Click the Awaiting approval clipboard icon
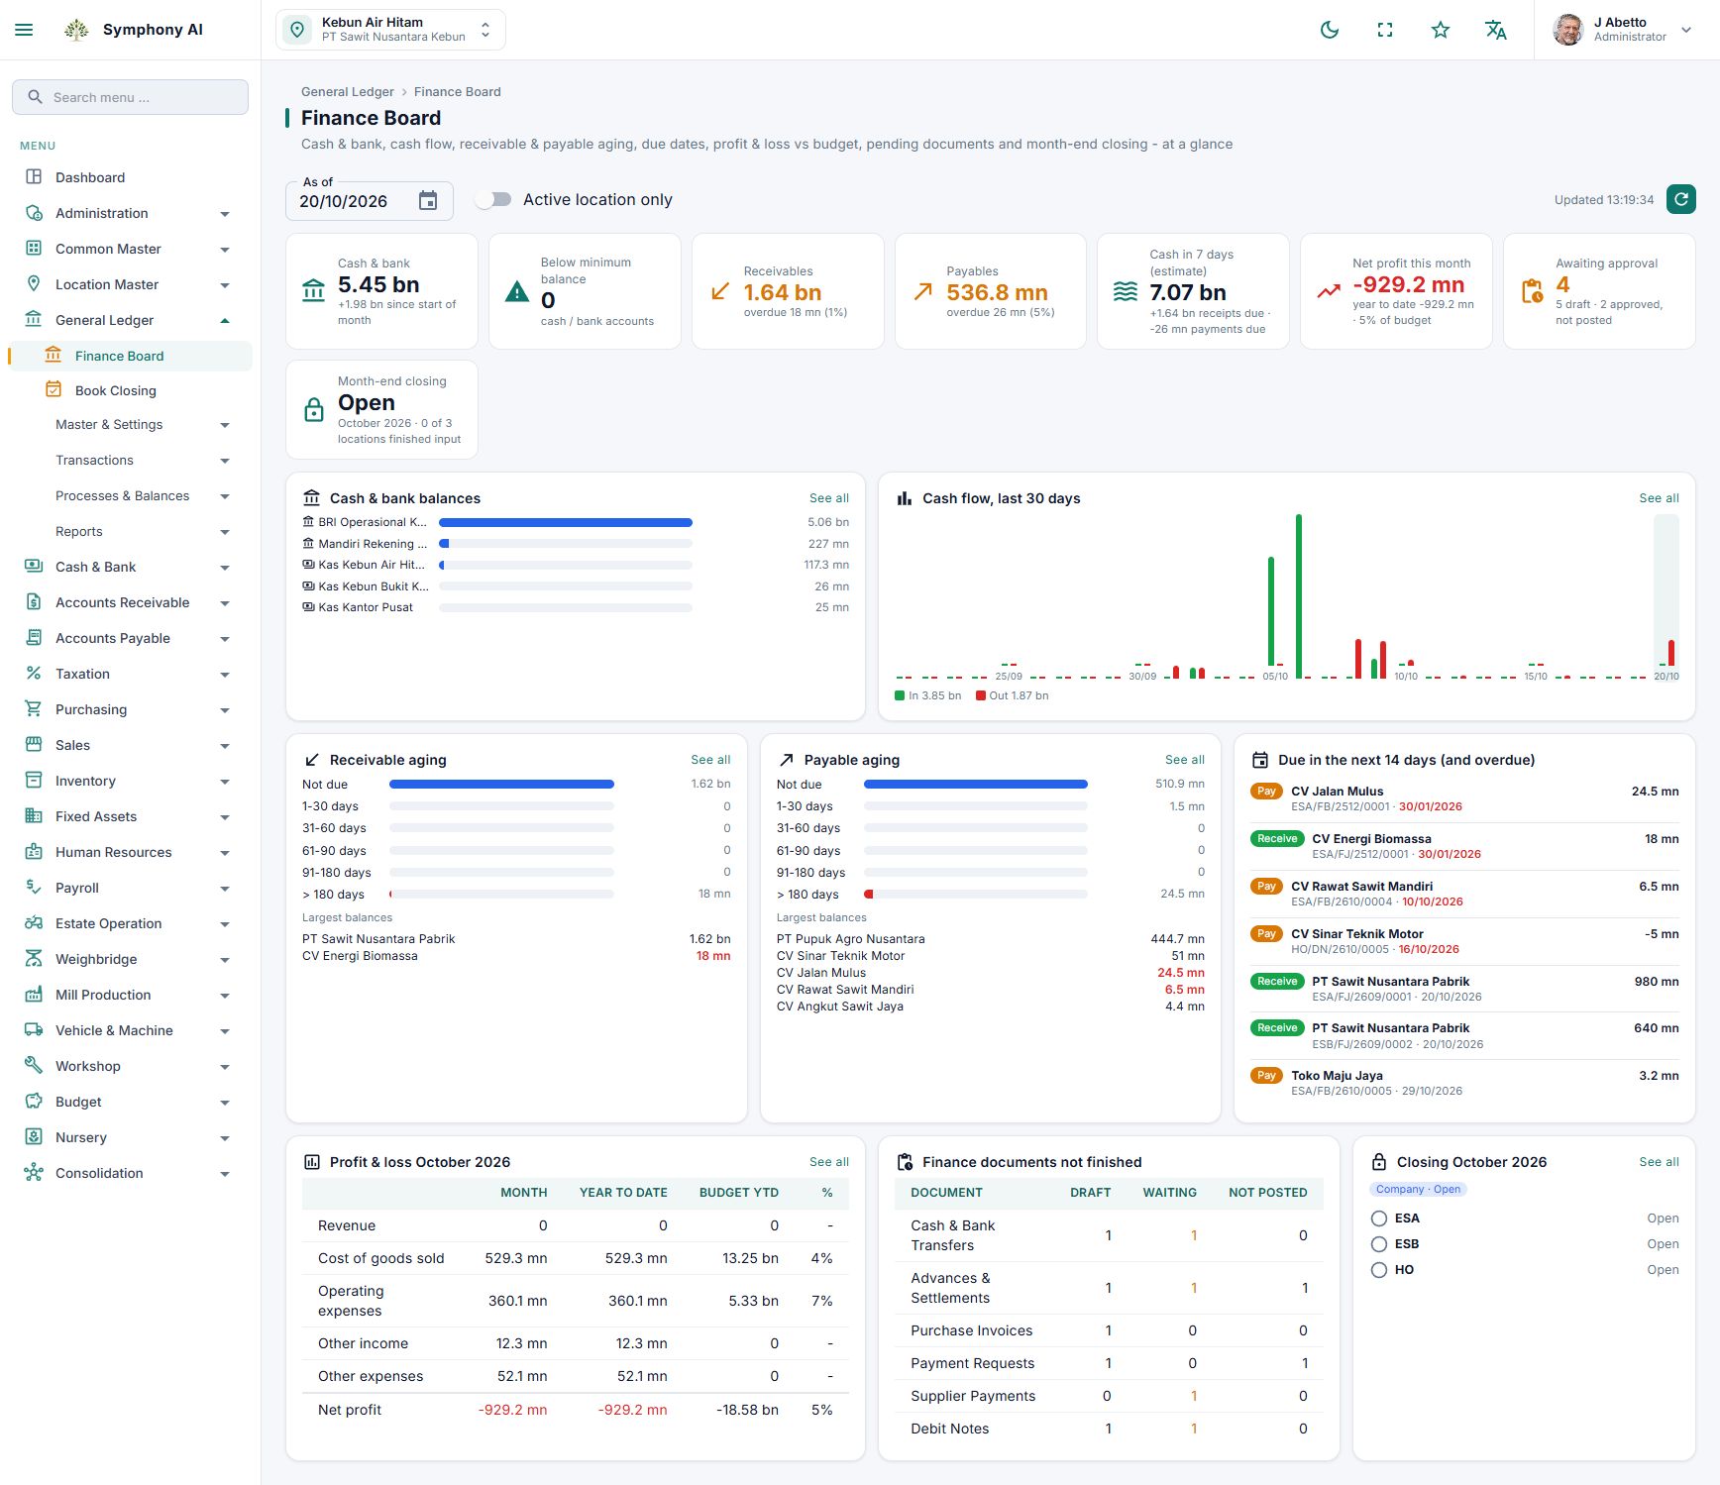1720x1485 pixels. pos(1532,291)
